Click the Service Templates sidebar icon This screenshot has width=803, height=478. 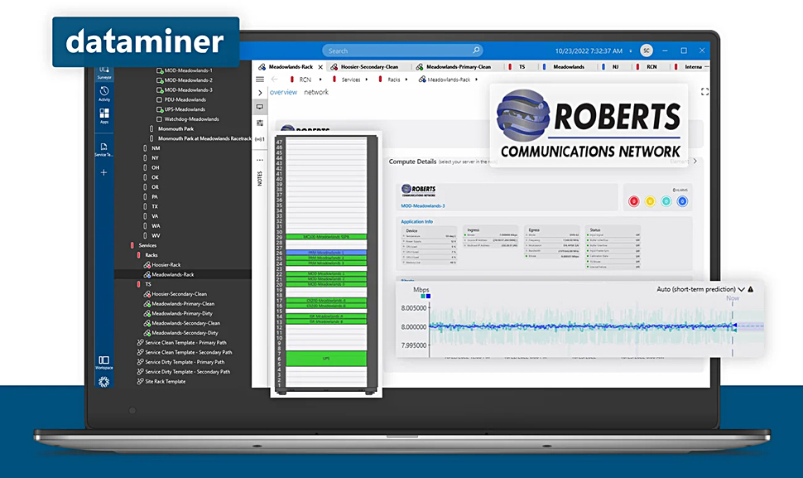[x=104, y=147]
